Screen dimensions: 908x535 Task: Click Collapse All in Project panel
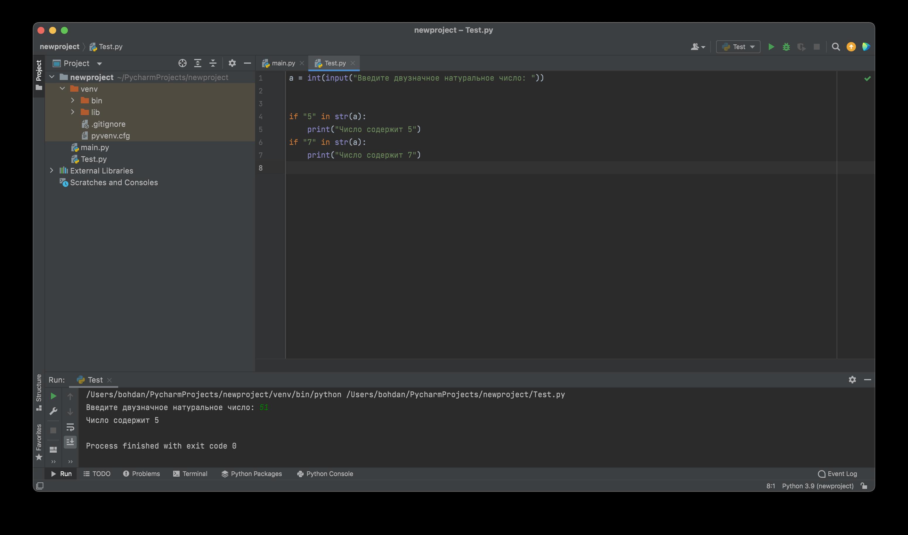(213, 63)
